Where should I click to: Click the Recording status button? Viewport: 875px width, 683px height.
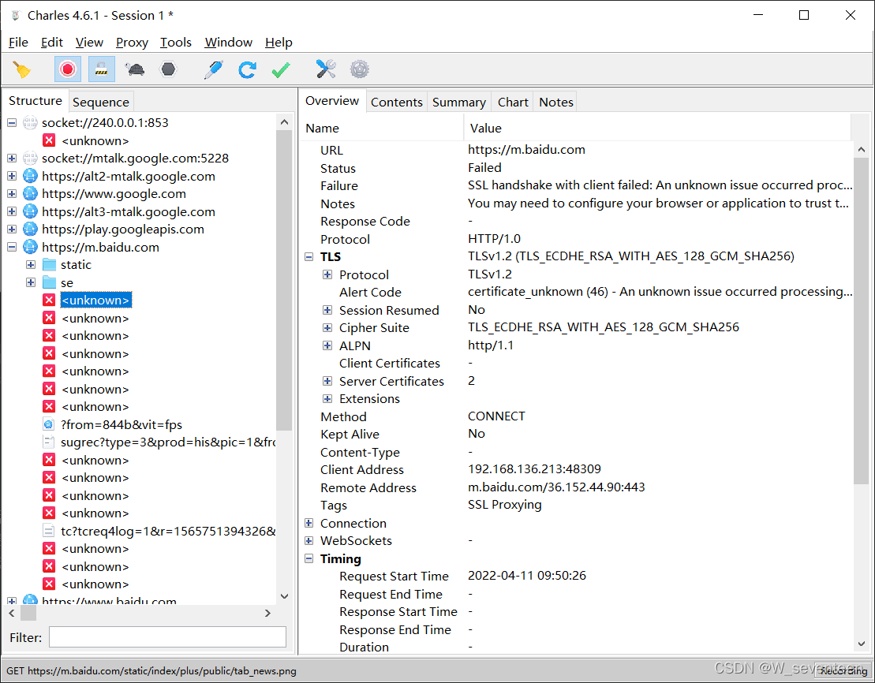tap(843, 670)
